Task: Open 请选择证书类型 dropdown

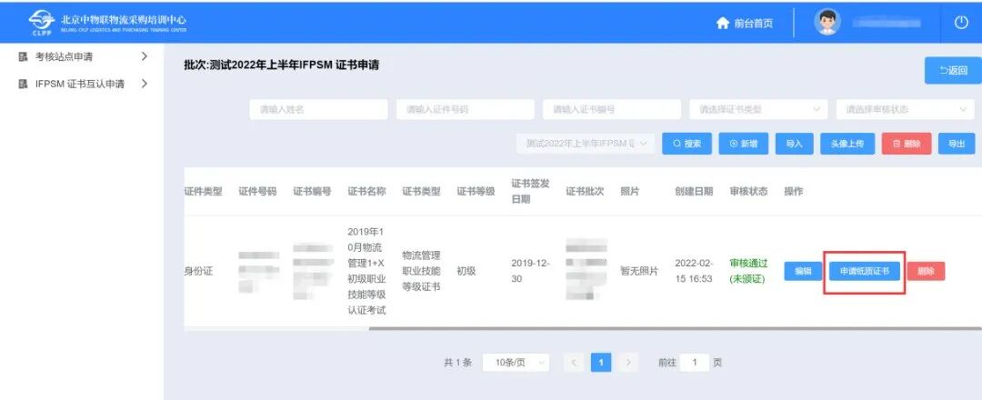Action: [758, 109]
